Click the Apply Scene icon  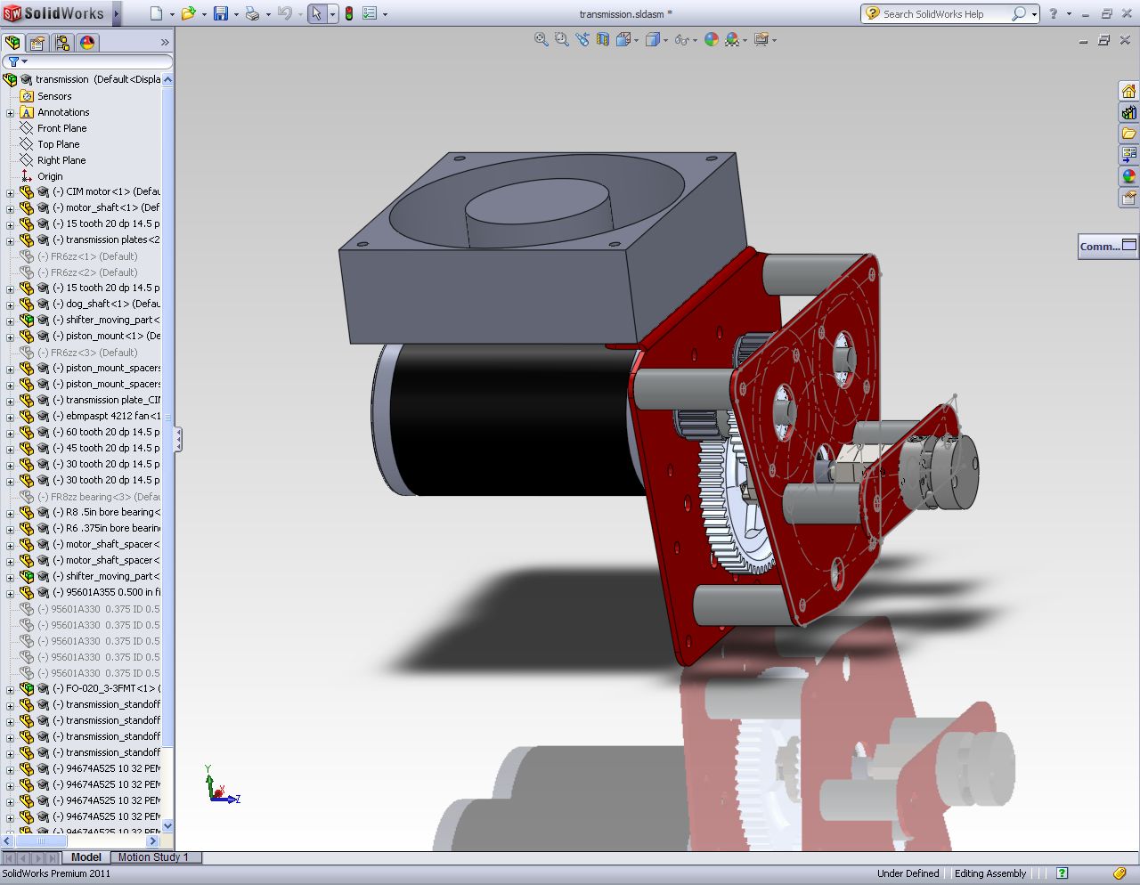732,39
